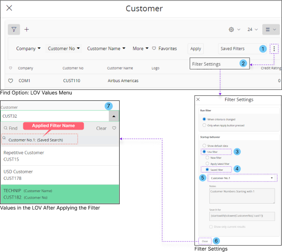Click the heart icon next to Clear
This screenshot has height=252, width=282.
(x=114, y=128)
